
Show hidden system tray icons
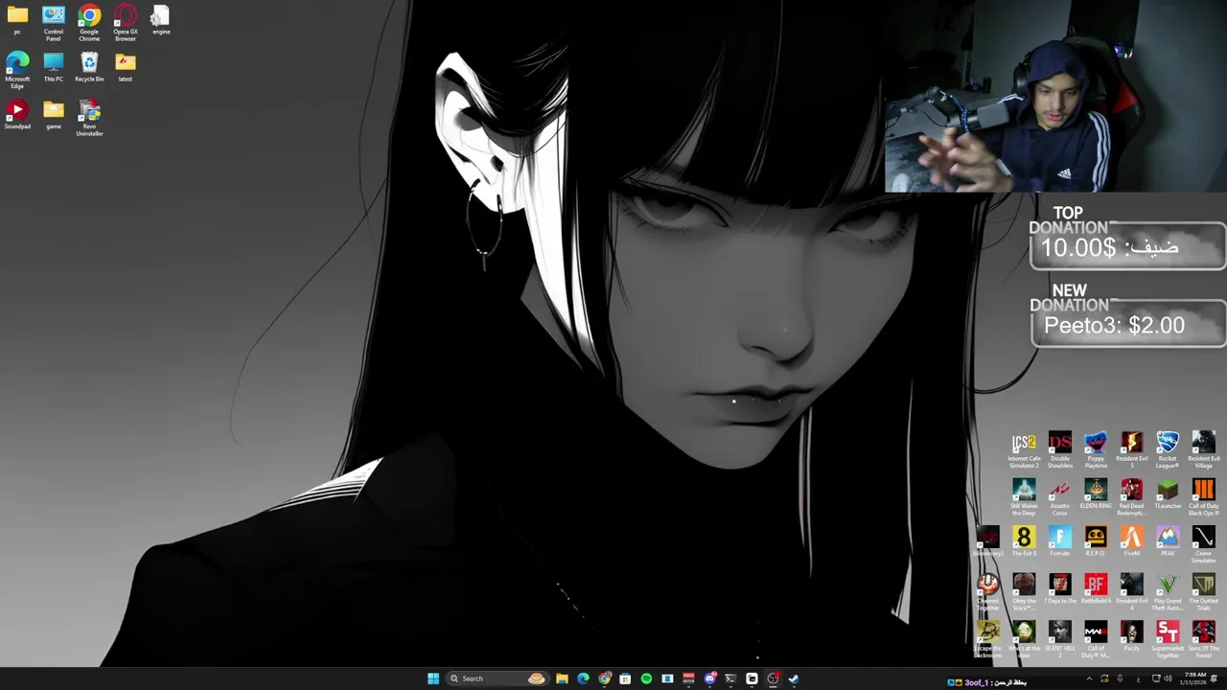tap(1088, 678)
